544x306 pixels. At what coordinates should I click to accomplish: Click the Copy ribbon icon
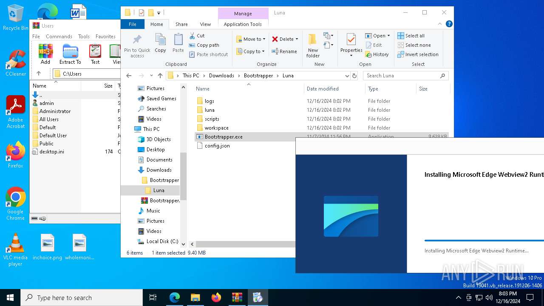(x=160, y=43)
